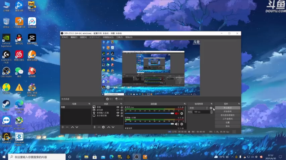This screenshot has width=286, height=160.
Task: Click the 停止推流 stop streaming button
Action: point(227,108)
